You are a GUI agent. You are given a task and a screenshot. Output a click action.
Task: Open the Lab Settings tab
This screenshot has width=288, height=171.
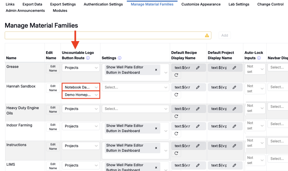coord(239,4)
